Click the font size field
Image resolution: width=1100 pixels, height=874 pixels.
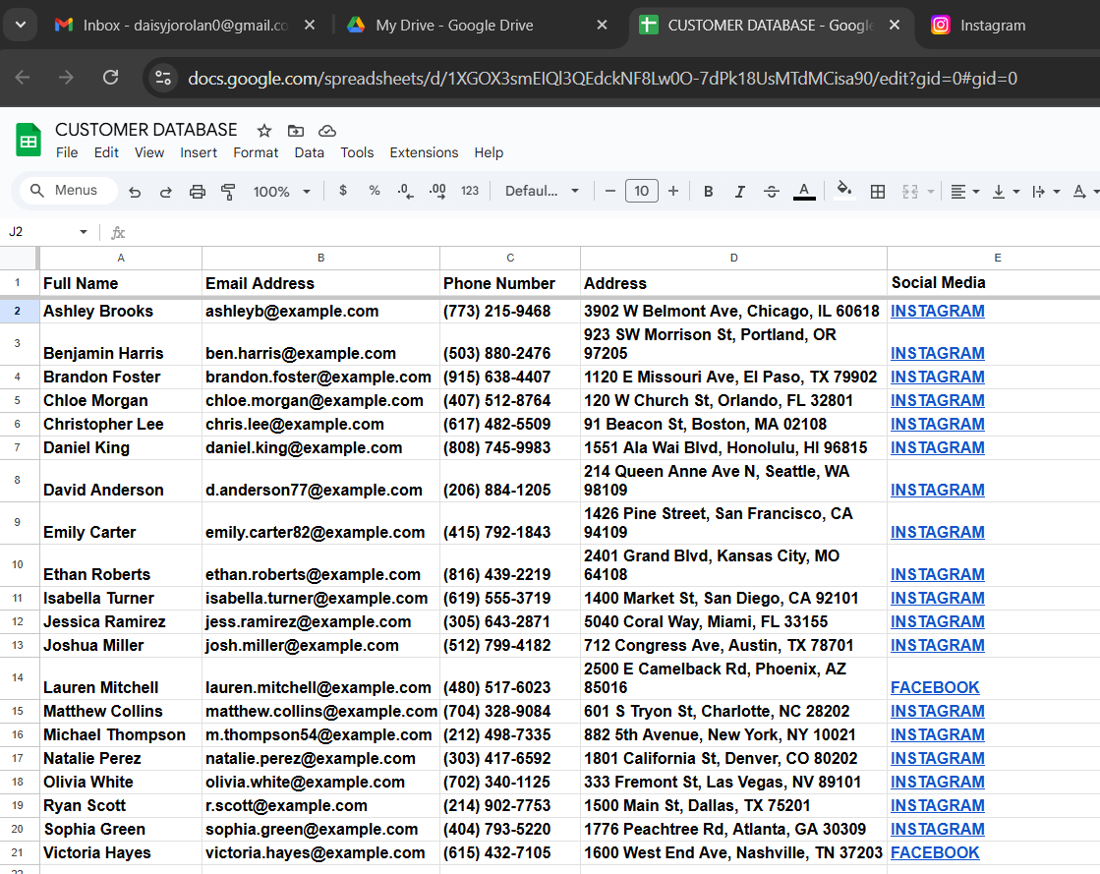click(642, 191)
